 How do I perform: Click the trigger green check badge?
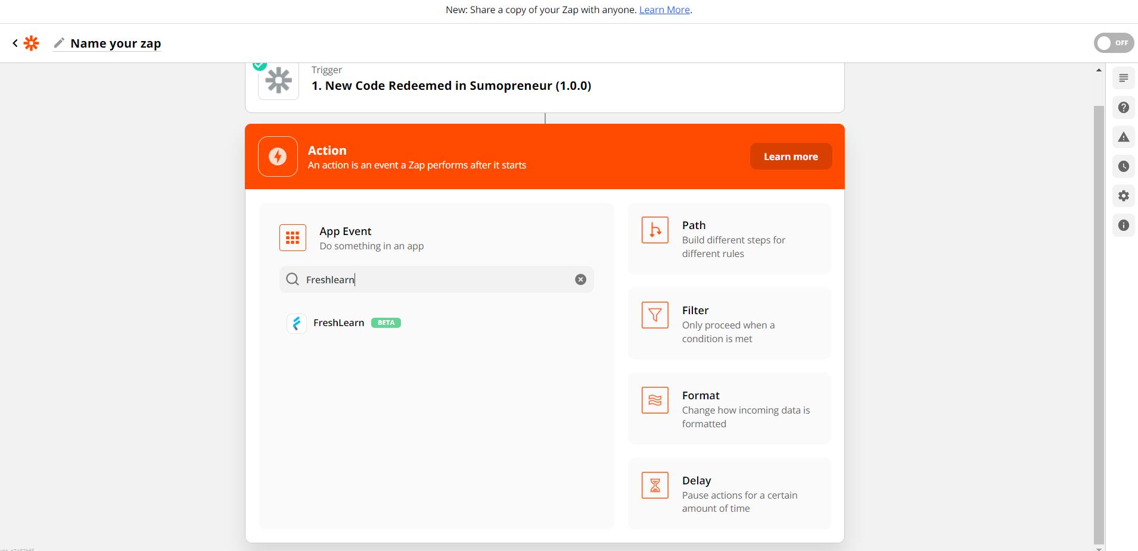click(259, 65)
